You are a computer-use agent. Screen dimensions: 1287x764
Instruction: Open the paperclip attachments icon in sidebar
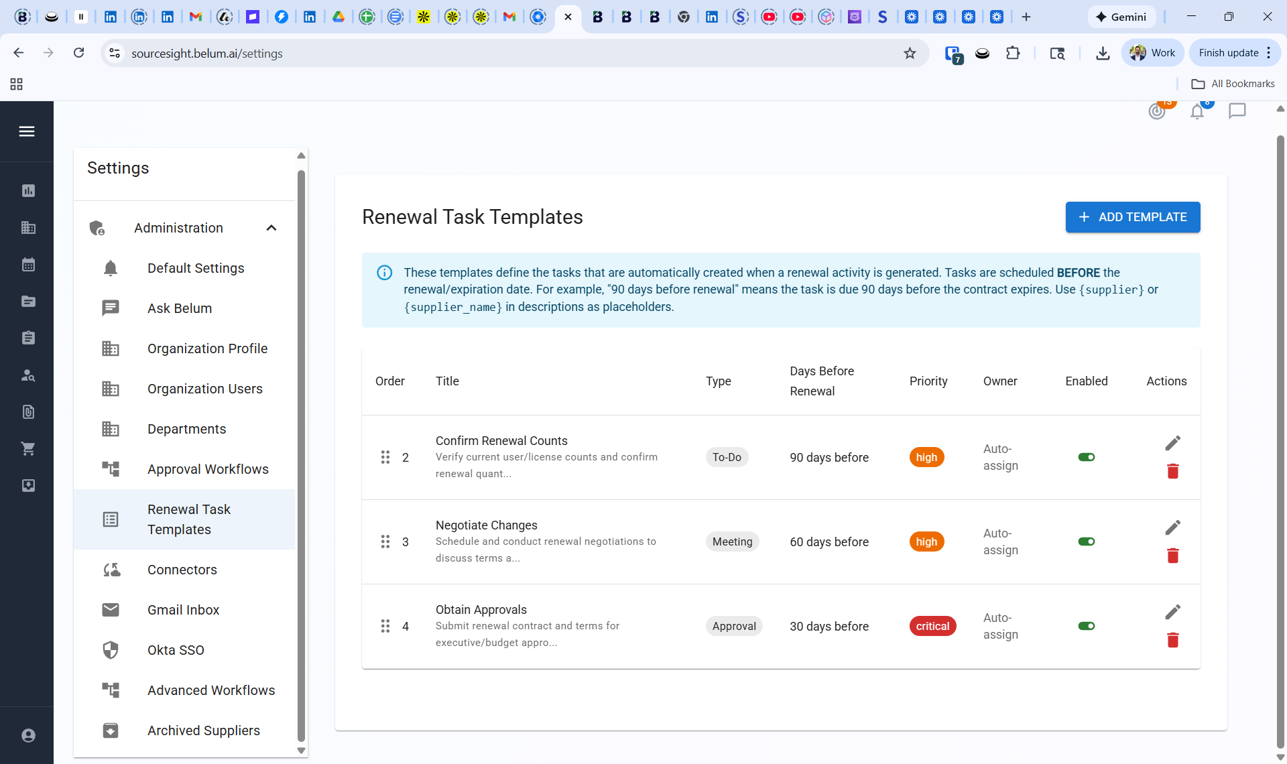[28, 411]
